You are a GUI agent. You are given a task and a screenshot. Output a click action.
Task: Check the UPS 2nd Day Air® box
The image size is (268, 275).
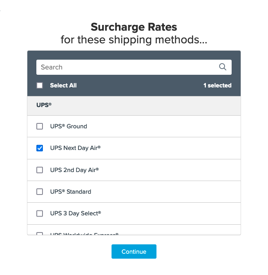pos(40,170)
